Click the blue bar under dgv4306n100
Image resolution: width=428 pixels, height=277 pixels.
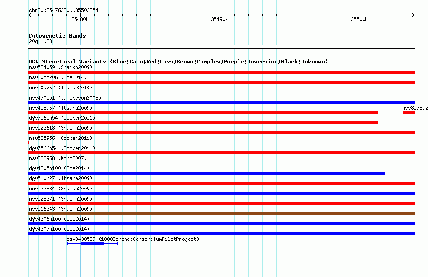point(221,224)
